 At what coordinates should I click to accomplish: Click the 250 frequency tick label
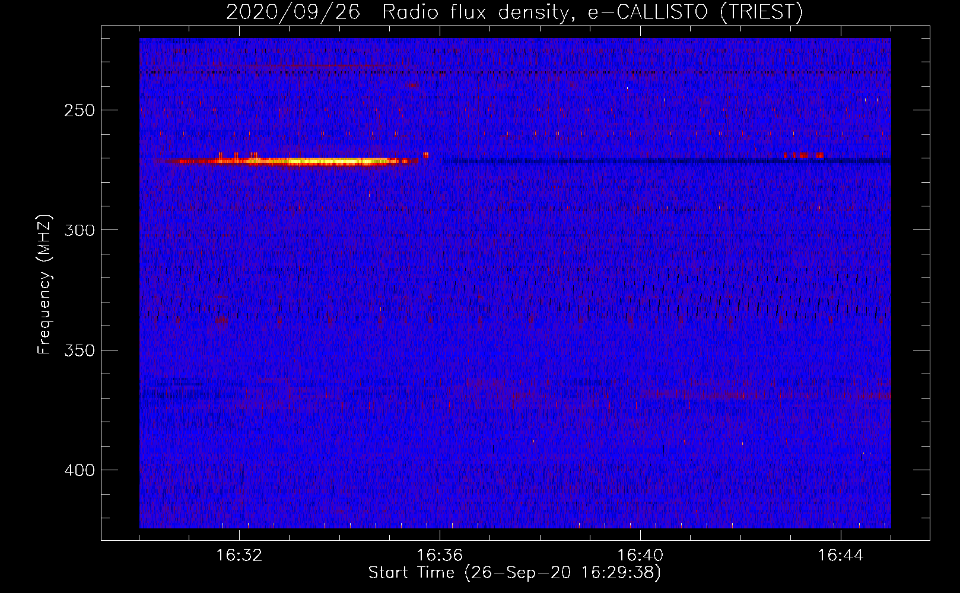80,111
